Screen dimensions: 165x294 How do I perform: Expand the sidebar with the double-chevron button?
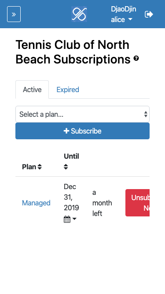(14, 14)
